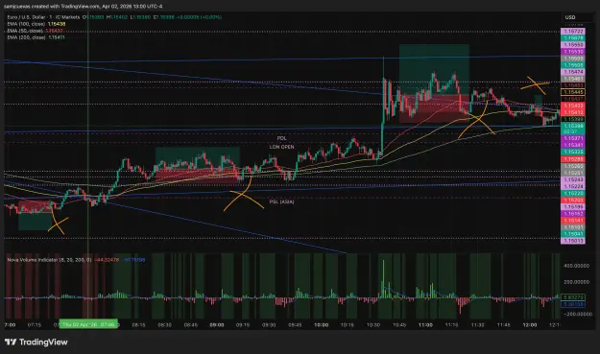Viewport: 600px width, 354px height.
Task: Click the 1.15013 price label
Action: click(573, 241)
